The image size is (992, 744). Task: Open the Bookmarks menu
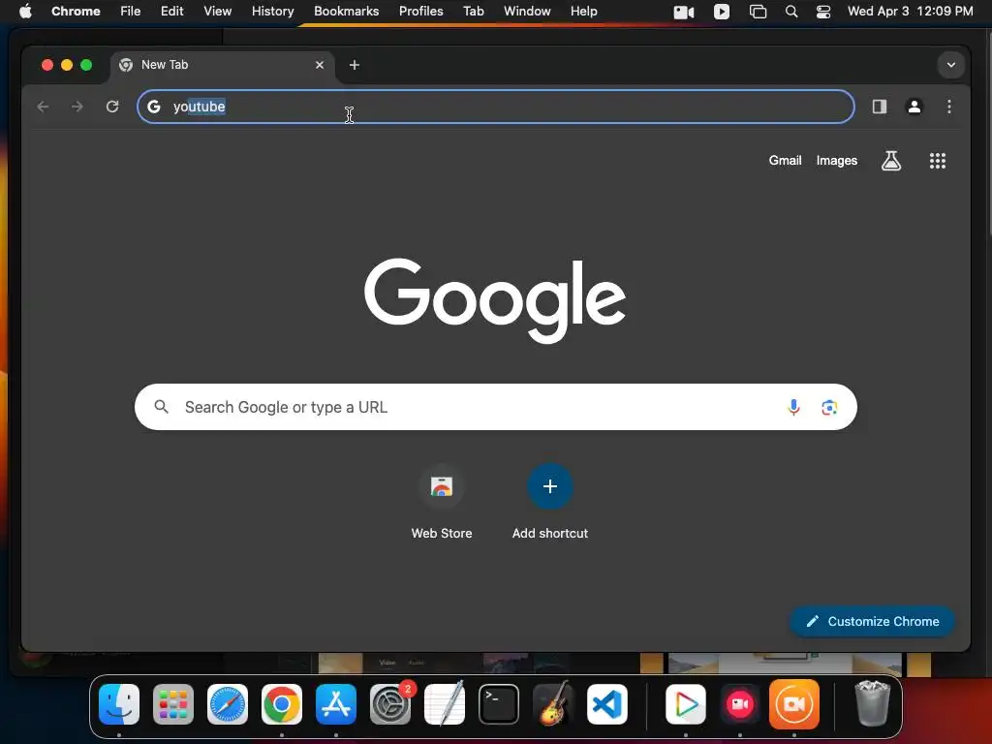pyautogui.click(x=346, y=12)
